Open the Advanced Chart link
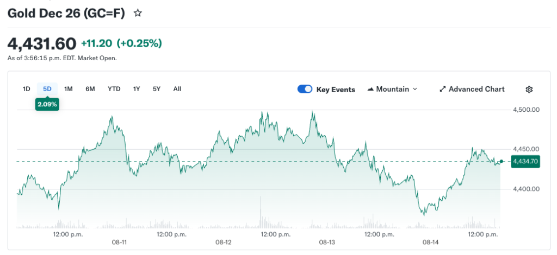The height and width of the screenshot is (255, 557). [x=472, y=89]
